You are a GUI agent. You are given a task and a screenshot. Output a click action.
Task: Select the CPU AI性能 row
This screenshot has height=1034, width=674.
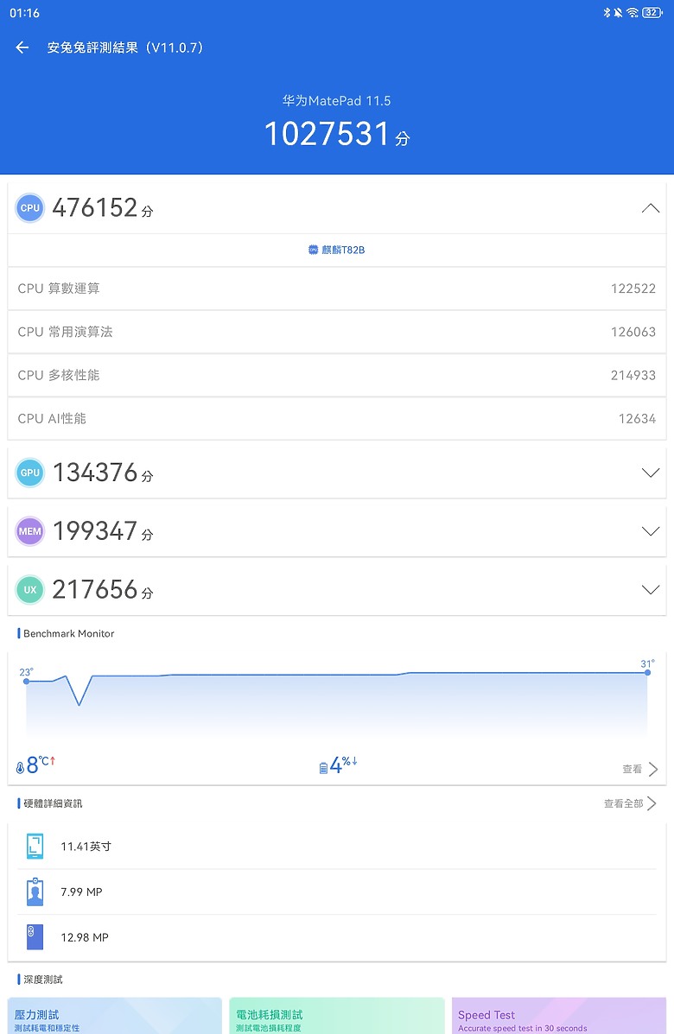coord(337,419)
